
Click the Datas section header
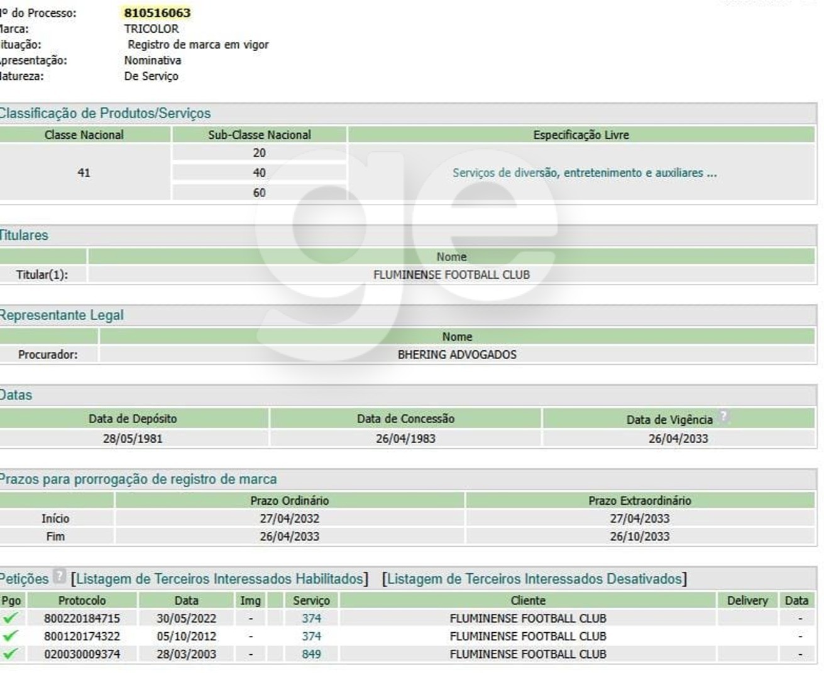[16, 395]
